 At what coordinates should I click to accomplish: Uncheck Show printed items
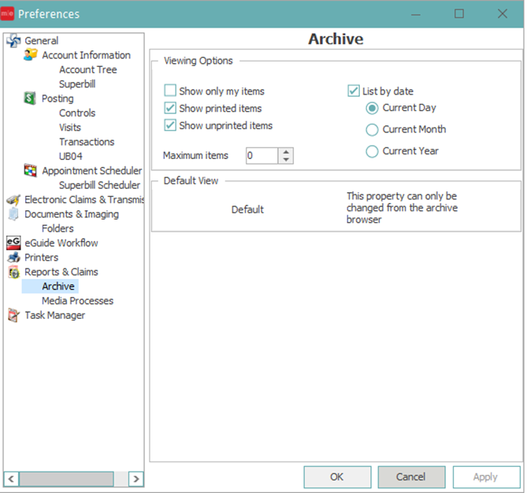[170, 109]
